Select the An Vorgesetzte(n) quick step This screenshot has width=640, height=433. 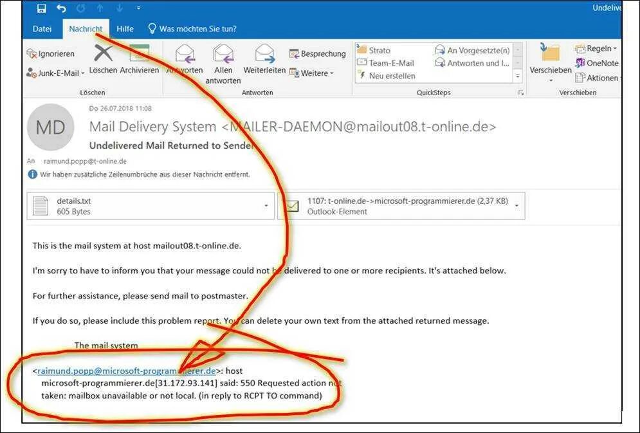(x=473, y=50)
